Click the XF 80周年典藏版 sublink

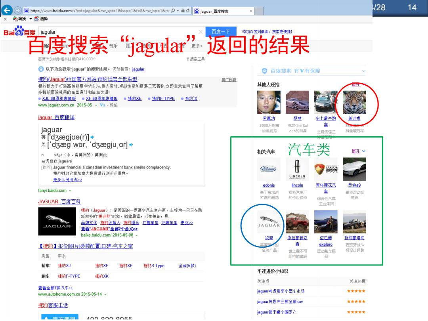(x=101, y=99)
